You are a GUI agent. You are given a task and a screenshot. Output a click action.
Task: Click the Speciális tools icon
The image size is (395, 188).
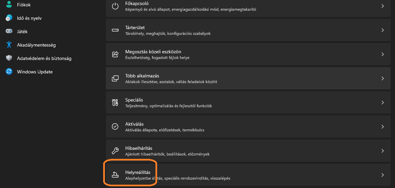click(x=115, y=103)
